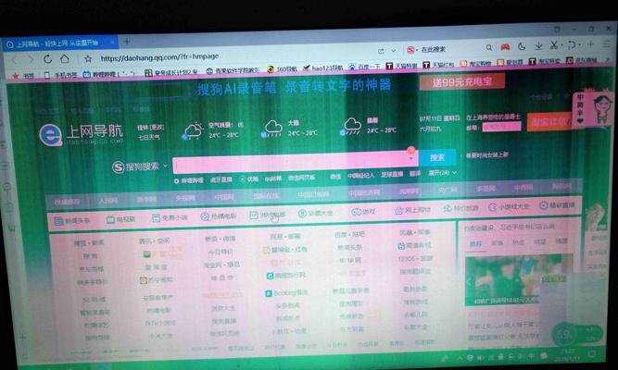Open a new tab with plus button
The width and height of the screenshot is (618, 370).
click(127, 41)
